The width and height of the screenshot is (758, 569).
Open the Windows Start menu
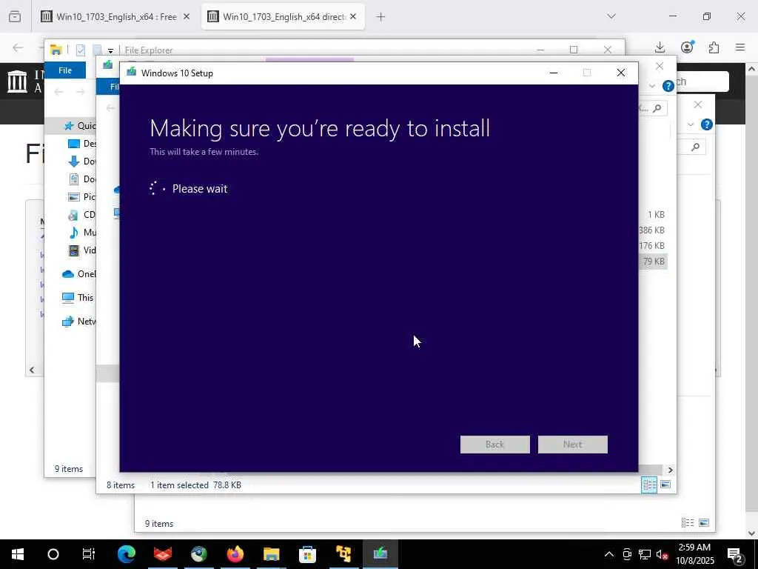coord(18,554)
